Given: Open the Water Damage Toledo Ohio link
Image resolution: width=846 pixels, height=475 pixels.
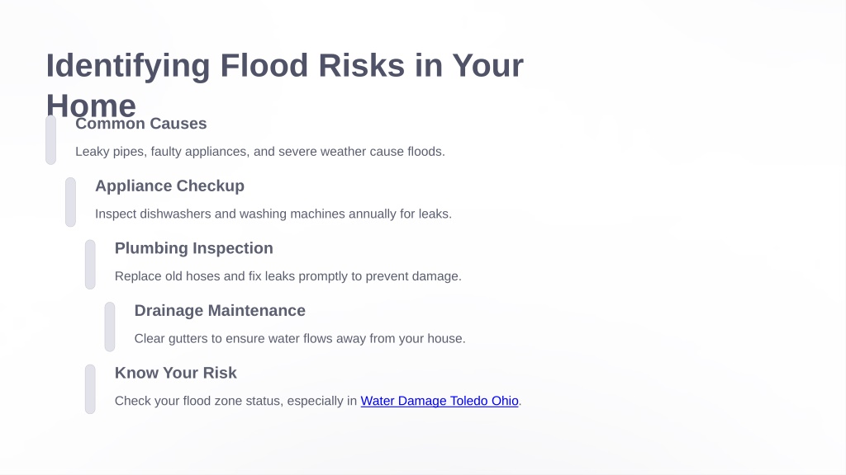Looking at the screenshot, I should (440, 401).
